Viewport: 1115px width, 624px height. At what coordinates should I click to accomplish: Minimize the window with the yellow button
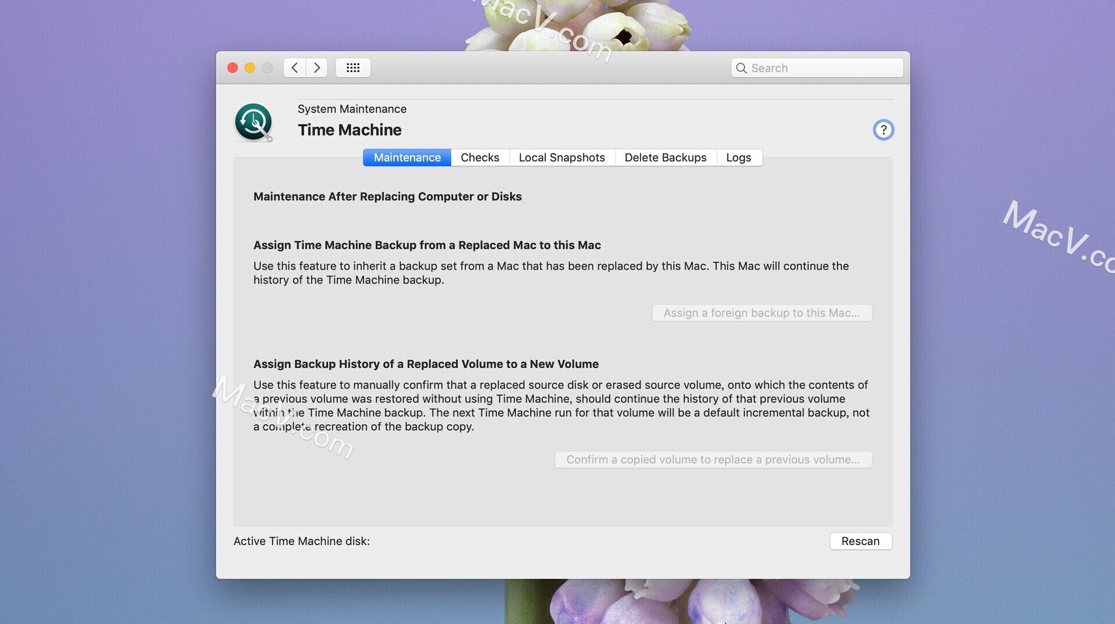[x=250, y=68]
